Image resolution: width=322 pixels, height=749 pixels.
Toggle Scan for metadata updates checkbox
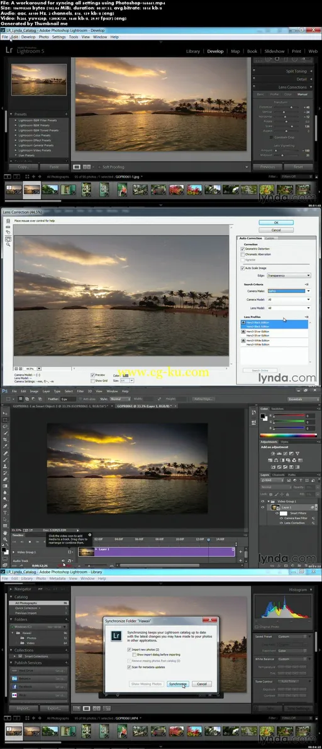point(130,666)
